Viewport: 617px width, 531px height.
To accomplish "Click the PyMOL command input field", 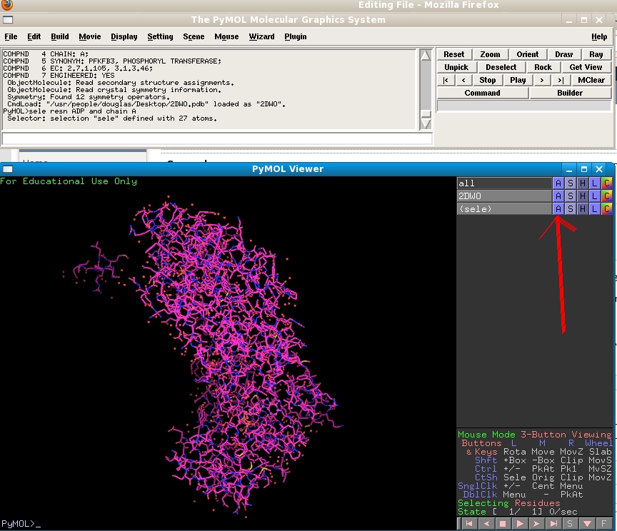I will click(x=217, y=139).
